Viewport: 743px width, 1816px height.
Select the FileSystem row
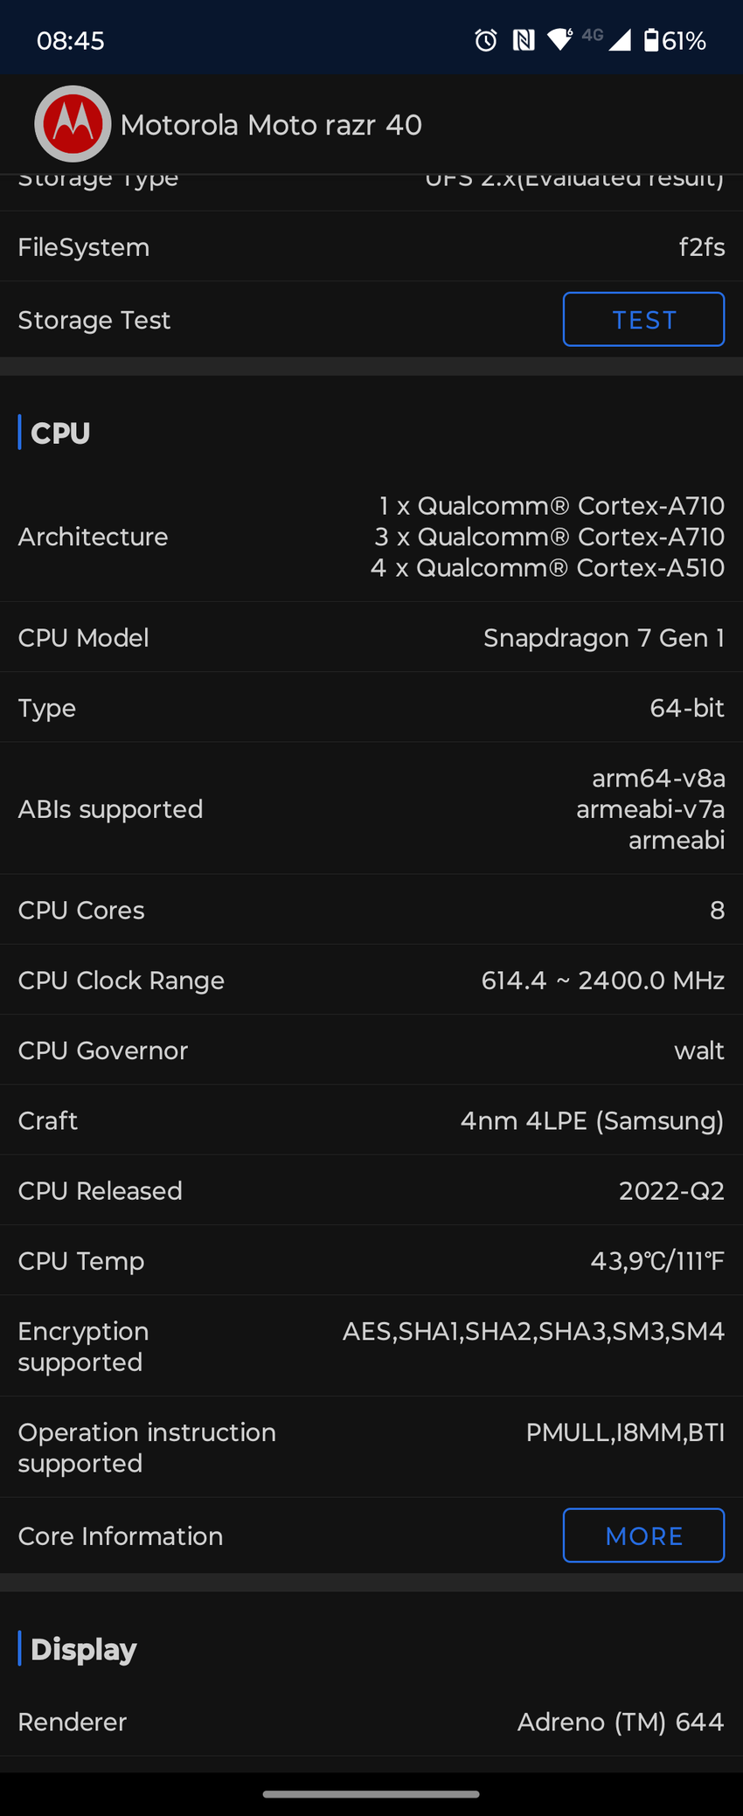(x=371, y=247)
